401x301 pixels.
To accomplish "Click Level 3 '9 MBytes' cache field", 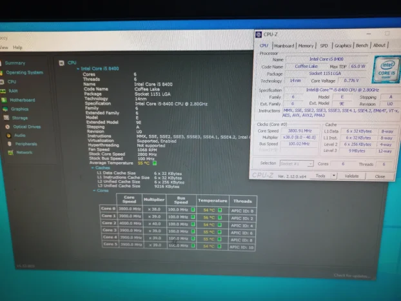I will pyautogui.click(x=357, y=151).
